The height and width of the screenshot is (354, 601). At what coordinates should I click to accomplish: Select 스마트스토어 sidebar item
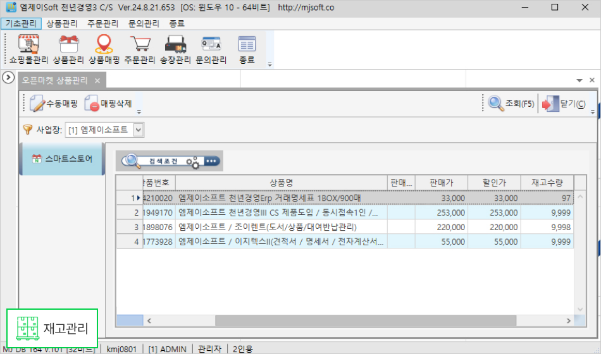coord(62,159)
